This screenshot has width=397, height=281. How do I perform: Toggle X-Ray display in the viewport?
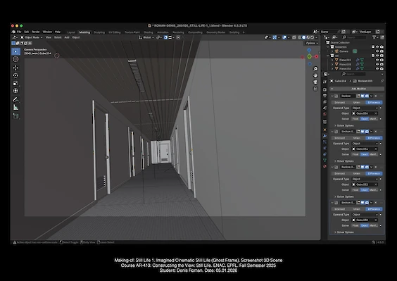tap(294, 37)
